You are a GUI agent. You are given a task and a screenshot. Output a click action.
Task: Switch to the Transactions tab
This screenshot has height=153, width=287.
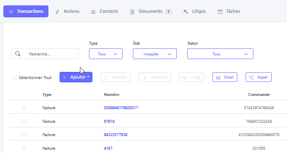pyautogui.click(x=26, y=11)
